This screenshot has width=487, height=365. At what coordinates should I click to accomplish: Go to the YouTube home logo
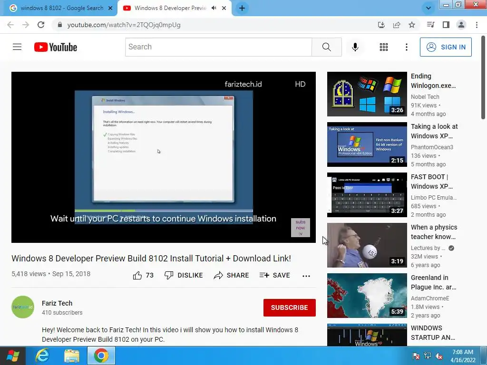56,47
